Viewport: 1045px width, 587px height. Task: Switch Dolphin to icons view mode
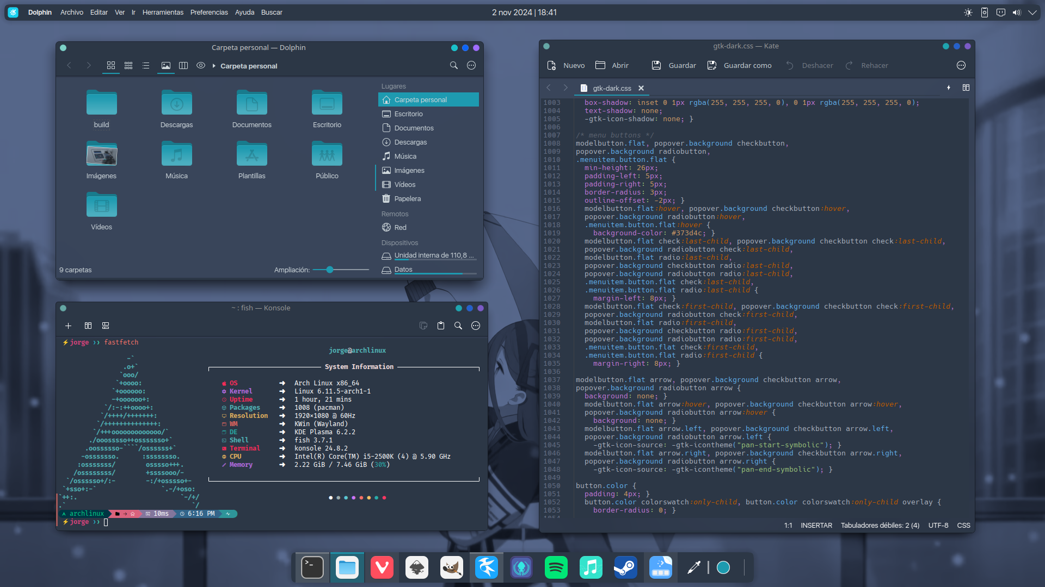point(111,65)
